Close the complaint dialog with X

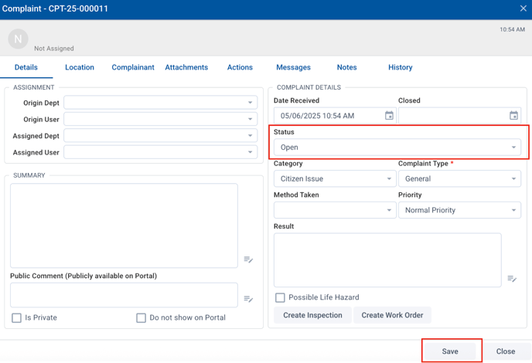523,8
